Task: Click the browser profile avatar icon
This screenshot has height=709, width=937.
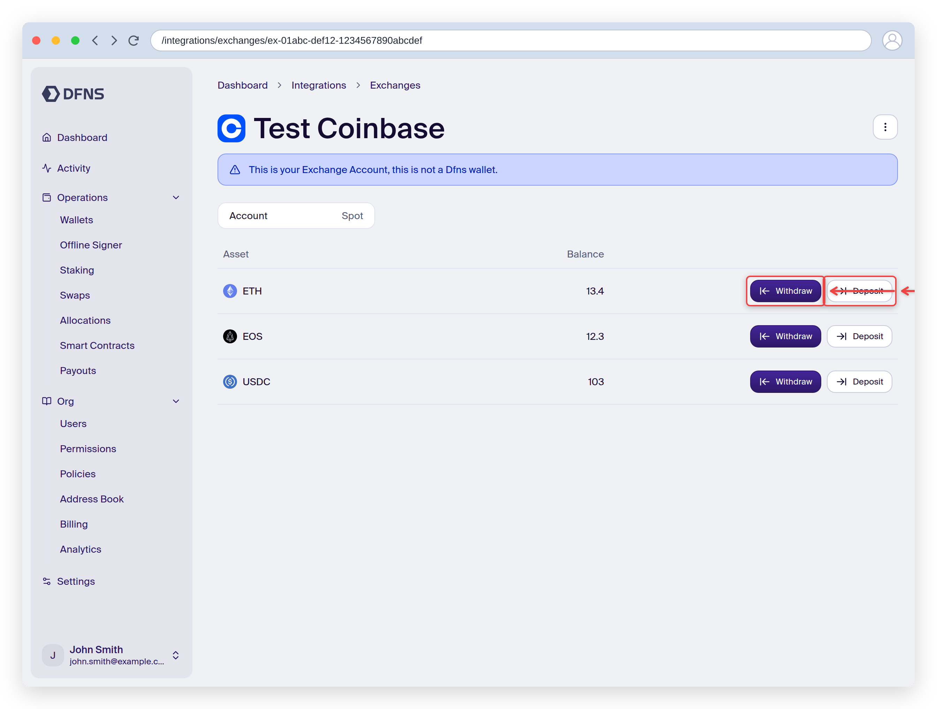Action: [x=892, y=40]
